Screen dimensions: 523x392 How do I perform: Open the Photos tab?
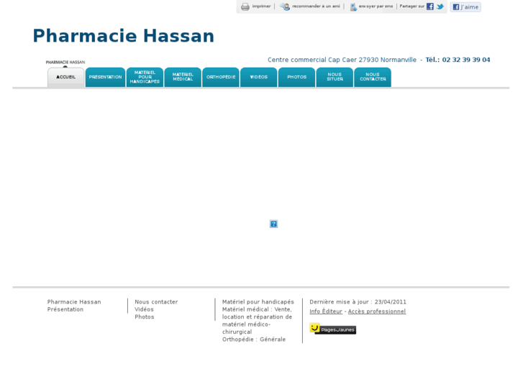[297, 78]
